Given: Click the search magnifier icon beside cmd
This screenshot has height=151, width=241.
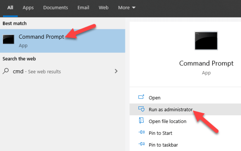Looking at the screenshot, I should point(6,71).
